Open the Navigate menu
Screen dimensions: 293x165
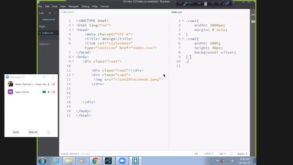(x=74, y=6)
